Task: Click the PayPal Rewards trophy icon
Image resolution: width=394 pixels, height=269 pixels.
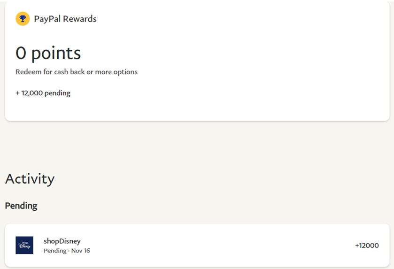Action: pyautogui.click(x=23, y=19)
